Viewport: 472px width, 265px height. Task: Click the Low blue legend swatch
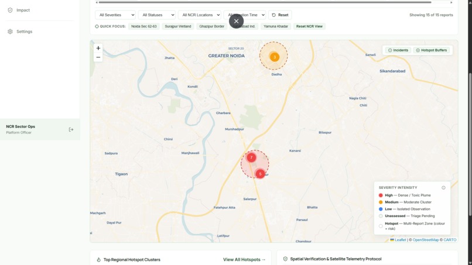pos(381,209)
